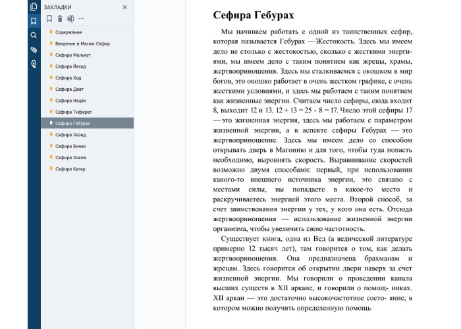Open the search panel icon

(34, 35)
